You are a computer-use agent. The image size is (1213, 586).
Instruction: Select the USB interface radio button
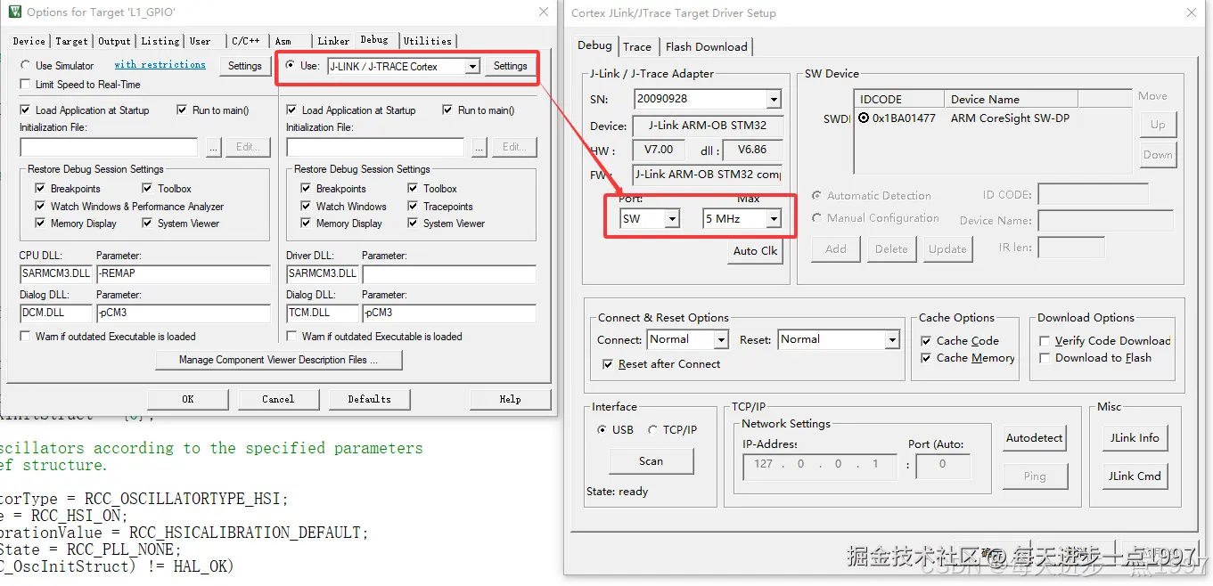point(602,430)
